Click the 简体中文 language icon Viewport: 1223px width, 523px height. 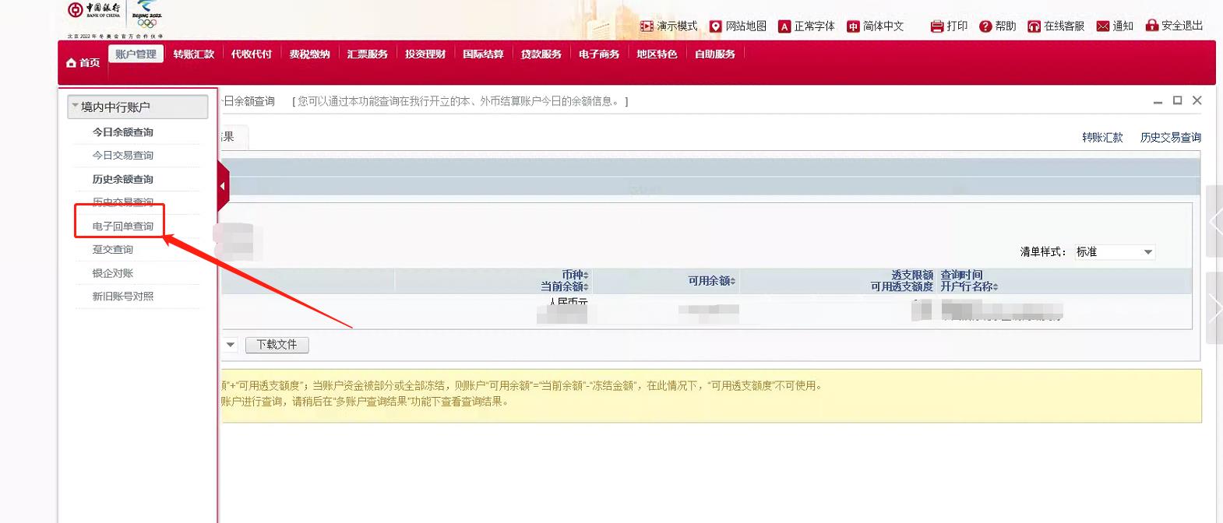(x=853, y=26)
